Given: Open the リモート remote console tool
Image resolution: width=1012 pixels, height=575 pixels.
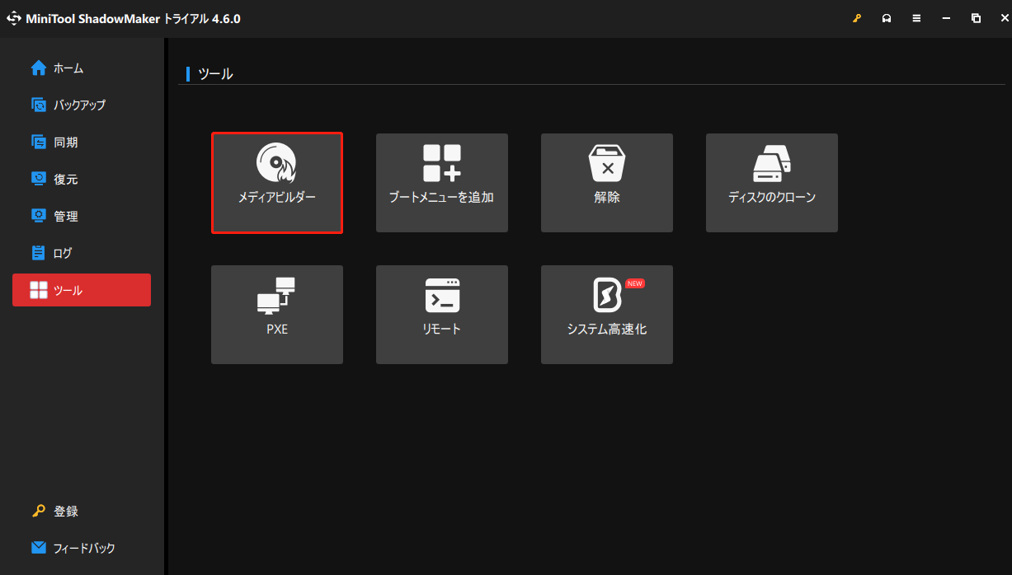Looking at the screenshot, I should pyautogui.click(x=441, y=315).
